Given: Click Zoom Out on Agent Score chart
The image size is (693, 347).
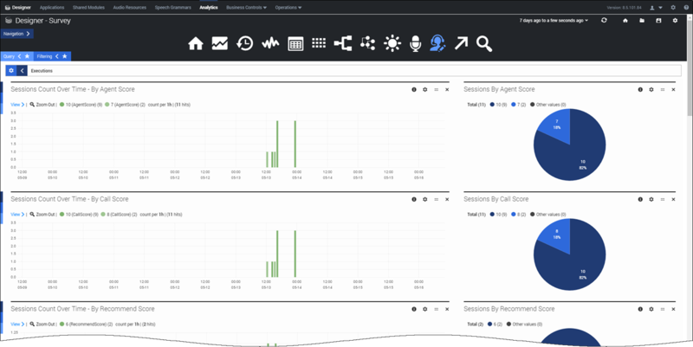Looking at the screenshot, I should [x=42, y=104].
